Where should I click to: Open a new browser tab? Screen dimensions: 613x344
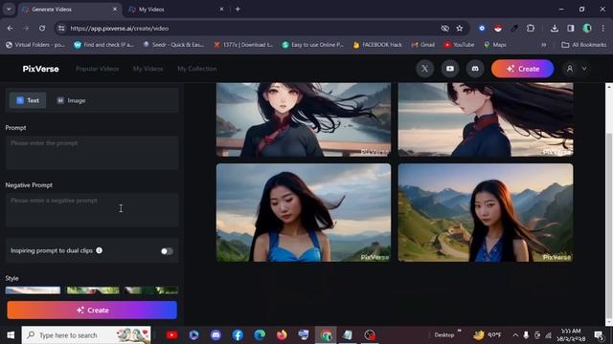[x=238, y=9]
